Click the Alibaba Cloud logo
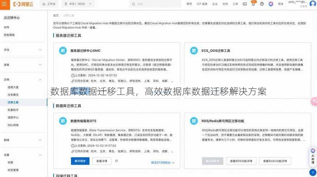Viewport: 317px width, 177px height. (x=23, y=4)
